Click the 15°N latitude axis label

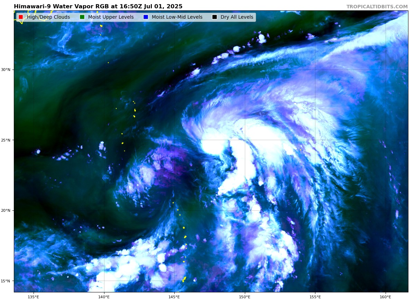(6, 281)
